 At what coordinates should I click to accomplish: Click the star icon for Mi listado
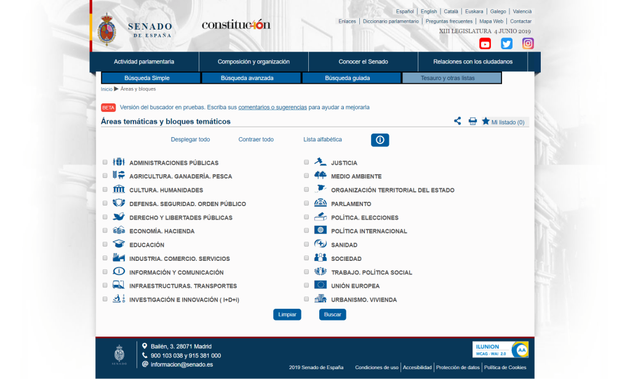point(485,121)
